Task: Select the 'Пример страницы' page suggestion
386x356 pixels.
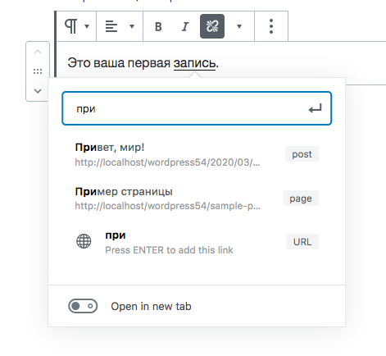Action: (197, 199)
